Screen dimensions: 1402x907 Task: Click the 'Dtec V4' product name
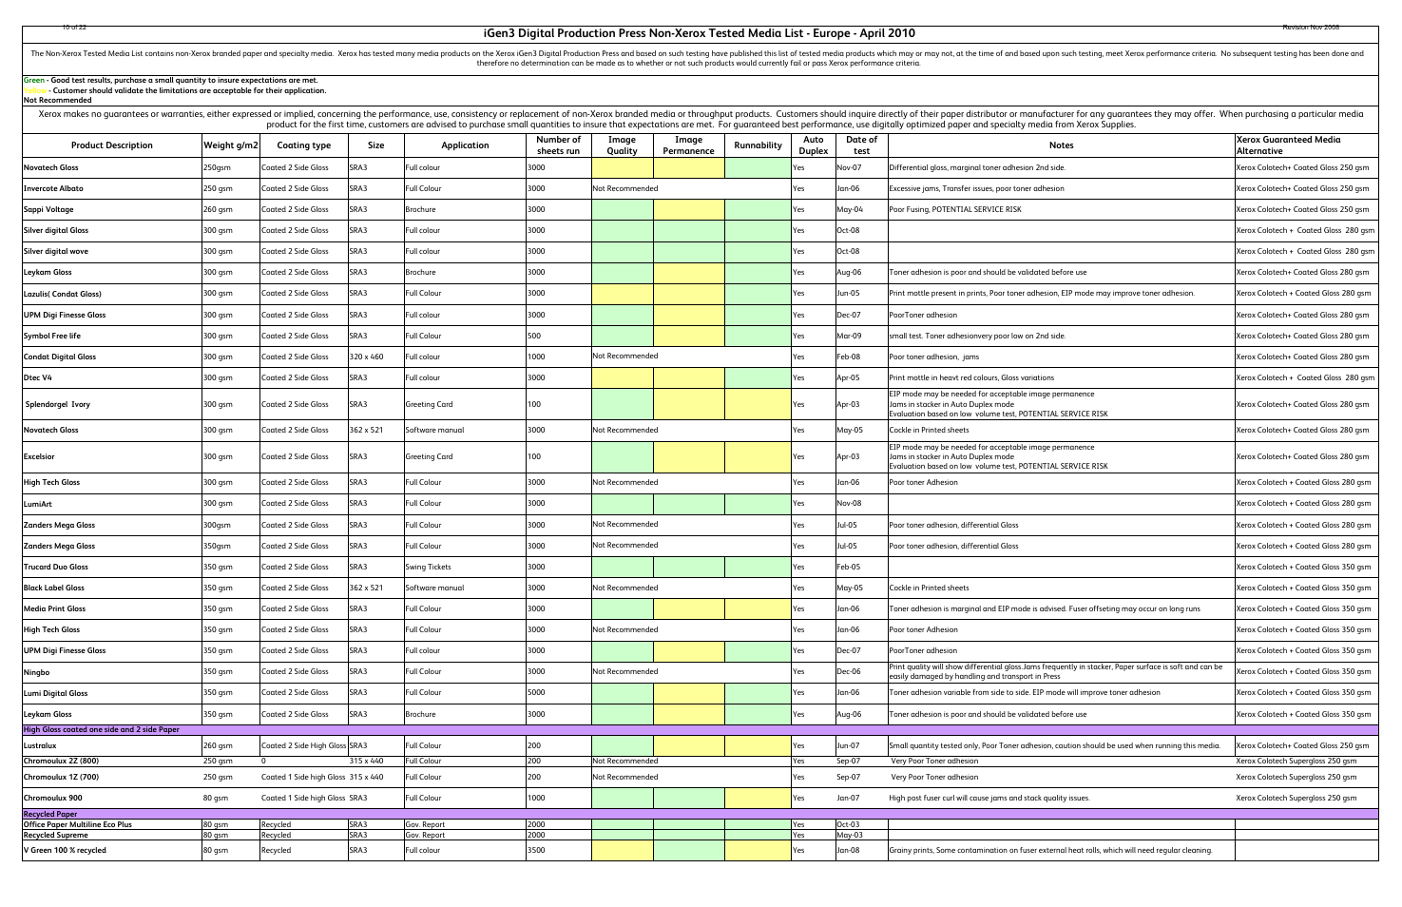click(x=38, y=377)
